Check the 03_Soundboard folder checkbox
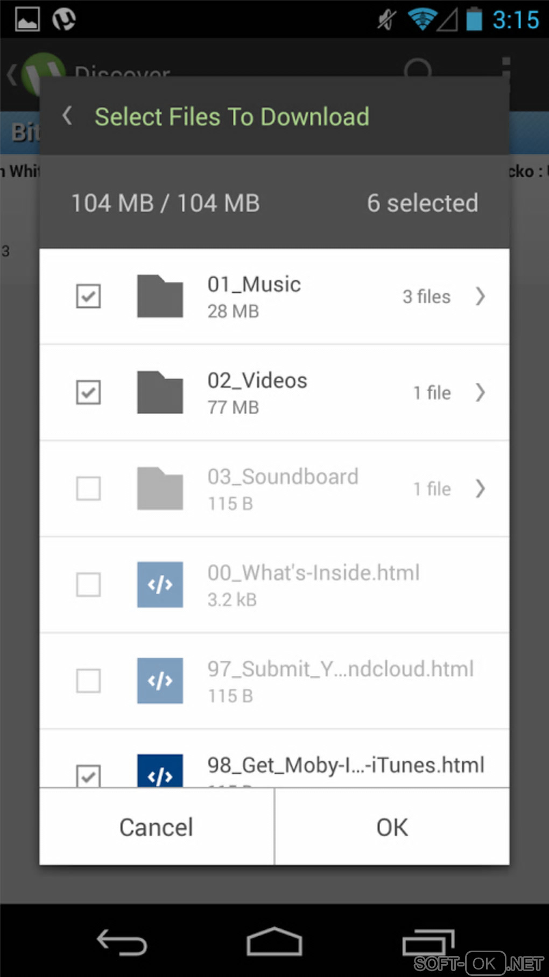The width and height of the screenshot is (549, 977). (88, 488)
